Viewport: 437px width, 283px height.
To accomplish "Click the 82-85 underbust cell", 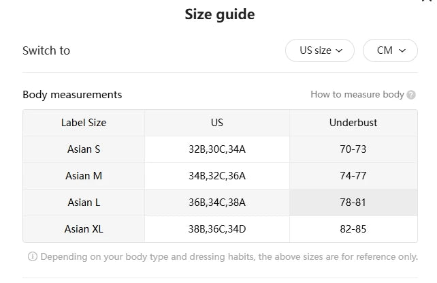I will pyautogui.click(x=353, y=229).
